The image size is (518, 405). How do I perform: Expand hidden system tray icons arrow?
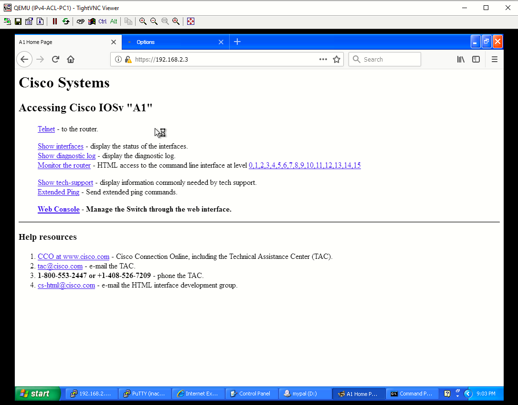tap(468, 394)
